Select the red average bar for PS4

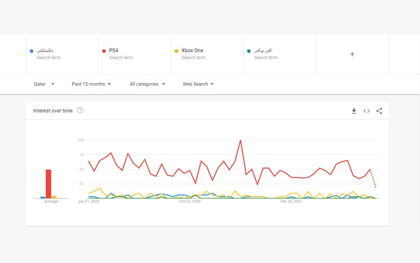[x=48, y=184]
